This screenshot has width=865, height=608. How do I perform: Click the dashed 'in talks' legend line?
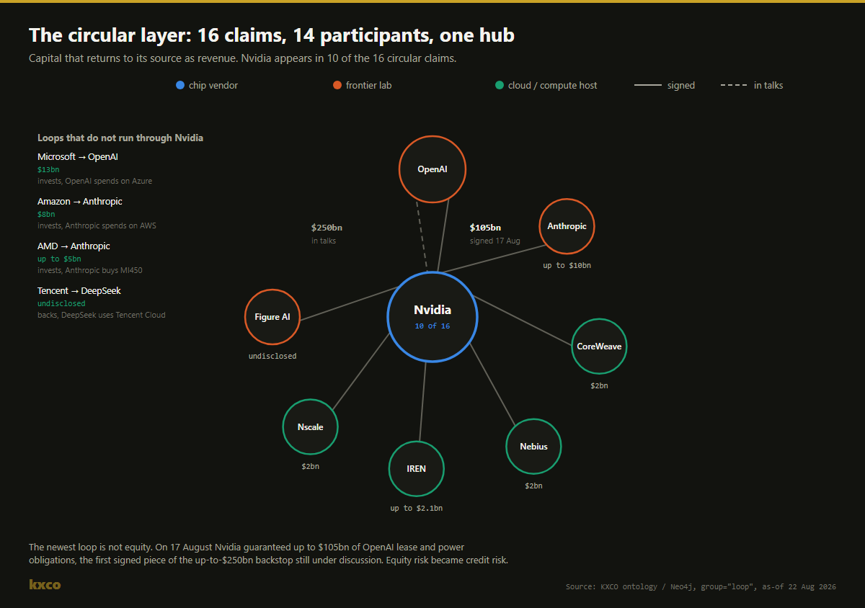[734, 85]
